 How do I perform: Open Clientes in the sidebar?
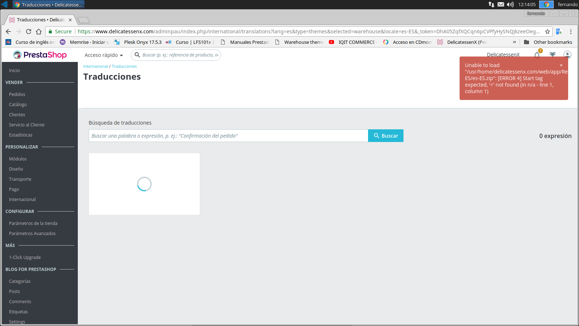[x=17, y=115]
